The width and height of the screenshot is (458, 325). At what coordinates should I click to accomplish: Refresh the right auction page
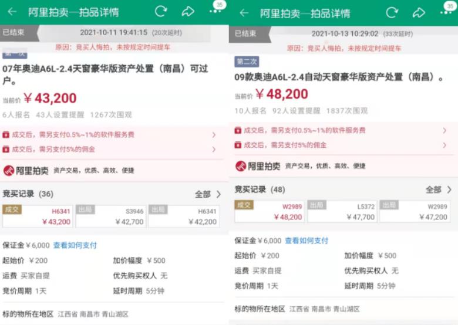[x=392, y=12]
